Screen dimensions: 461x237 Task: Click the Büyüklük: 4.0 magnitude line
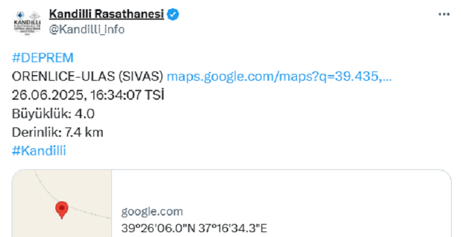tap(53, 114)
